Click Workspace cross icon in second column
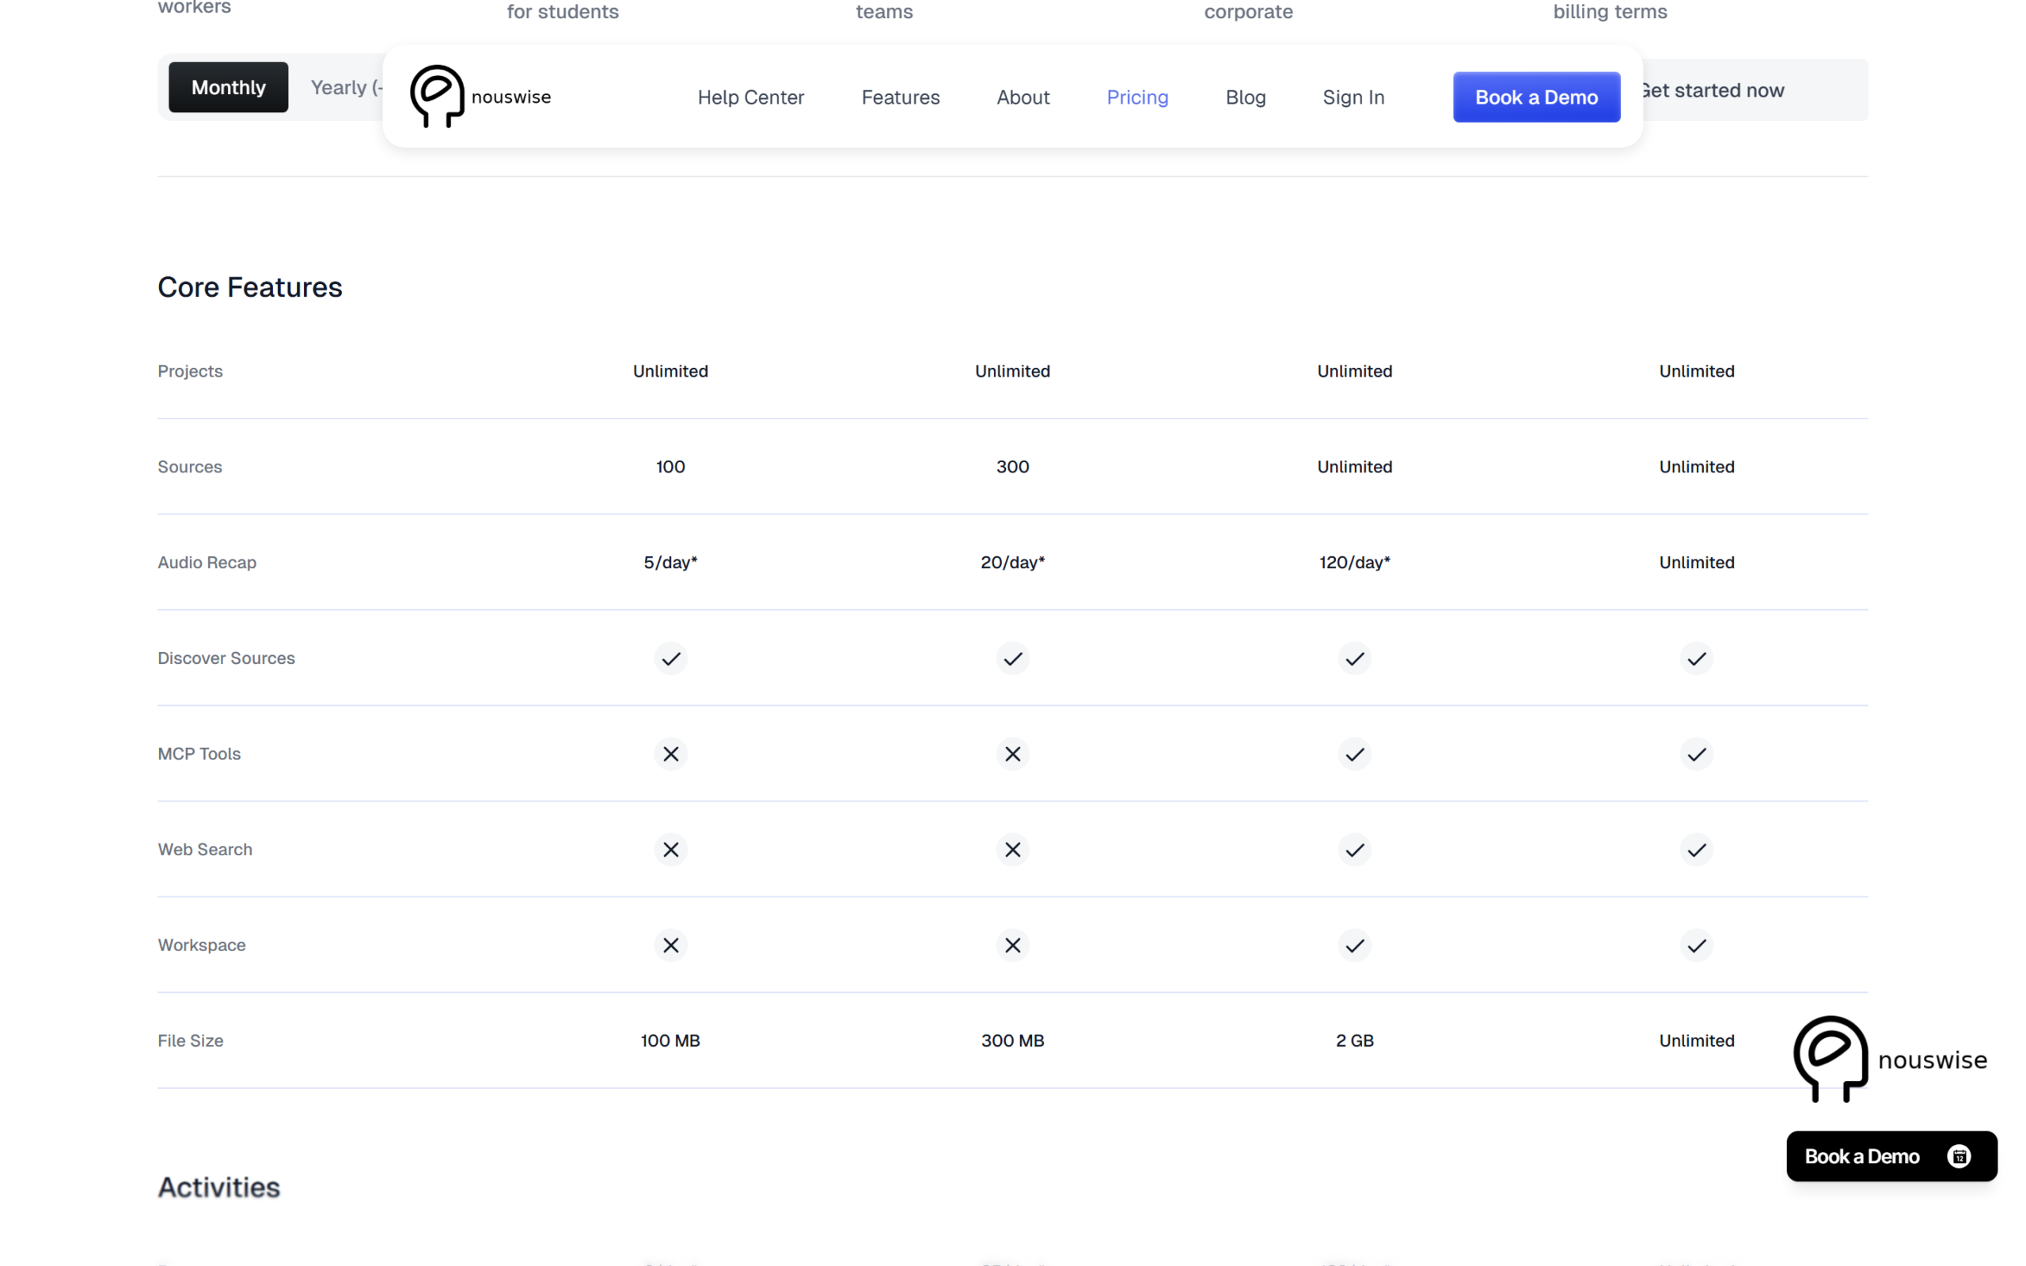The height and width of the screenshot is (1266, 2026). coord(1012,945)
